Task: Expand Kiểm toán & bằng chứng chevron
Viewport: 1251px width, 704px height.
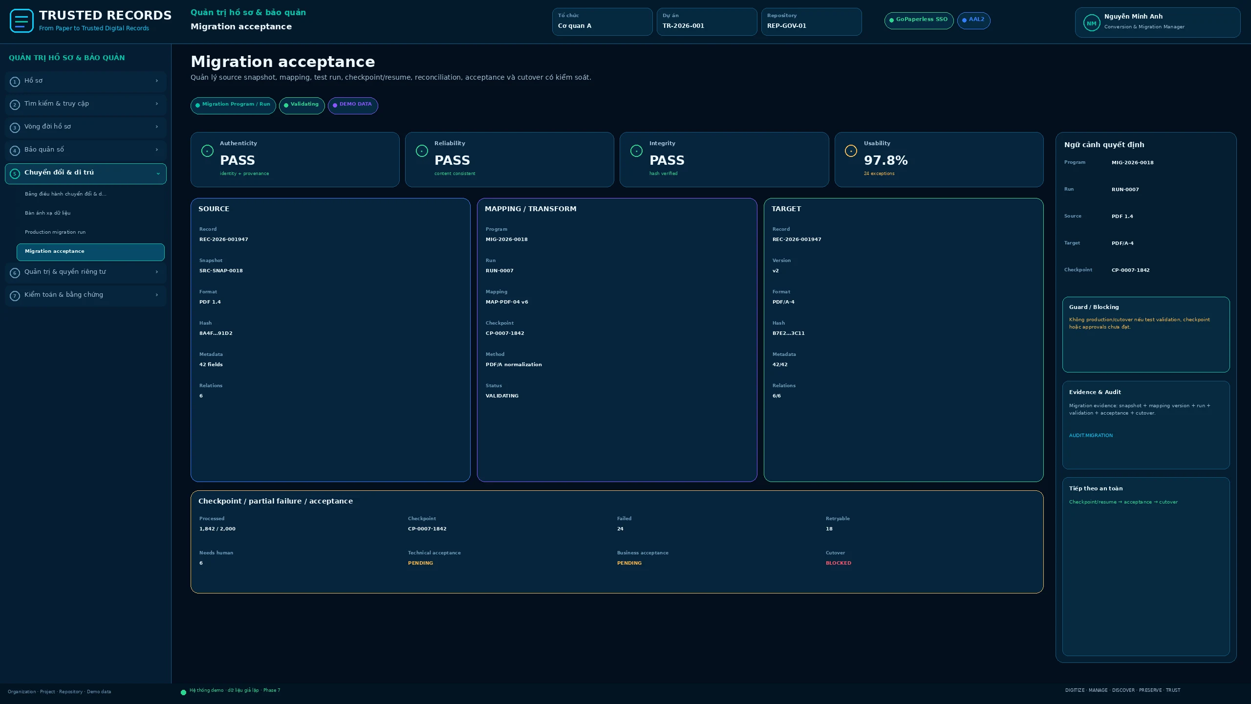Action: tap(157, 295)
